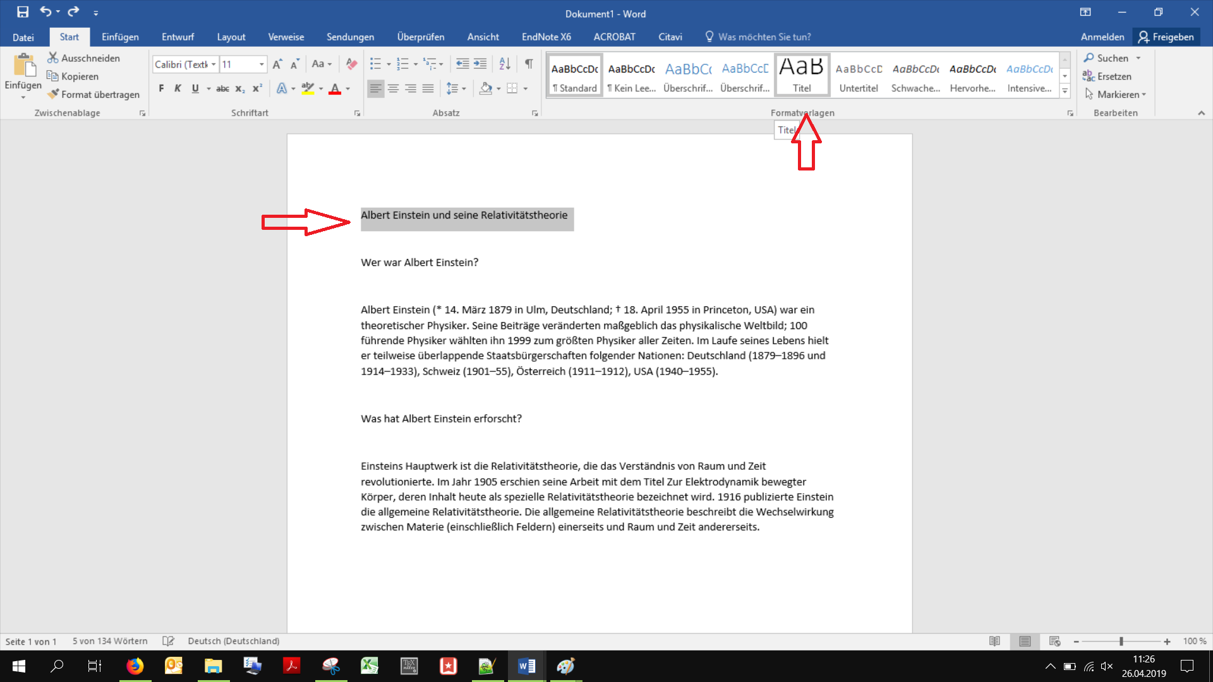
Task: Toggle italic formatting with K button
Action: pos(178,88)
